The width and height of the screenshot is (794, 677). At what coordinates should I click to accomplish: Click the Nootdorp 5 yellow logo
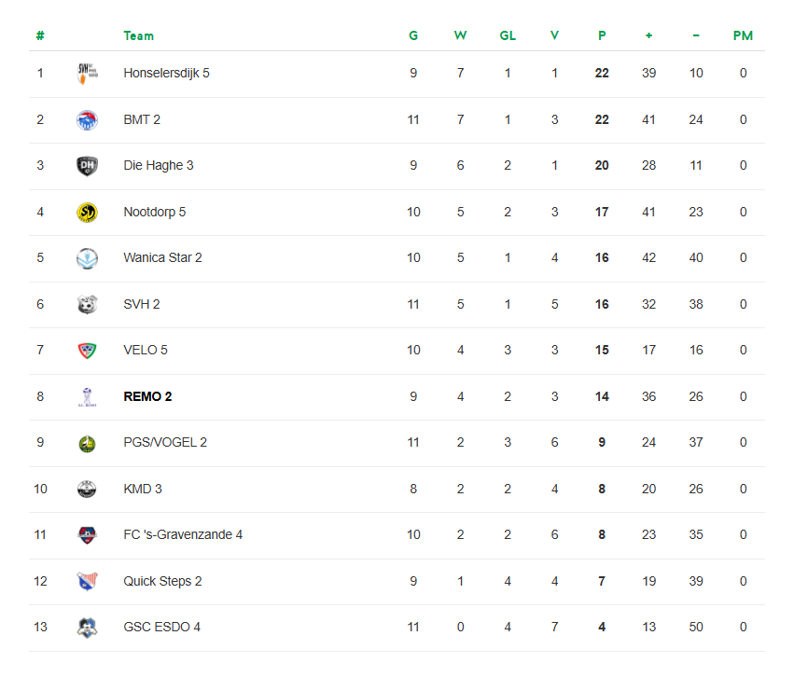pyautogui.click(x=86, y=212)
